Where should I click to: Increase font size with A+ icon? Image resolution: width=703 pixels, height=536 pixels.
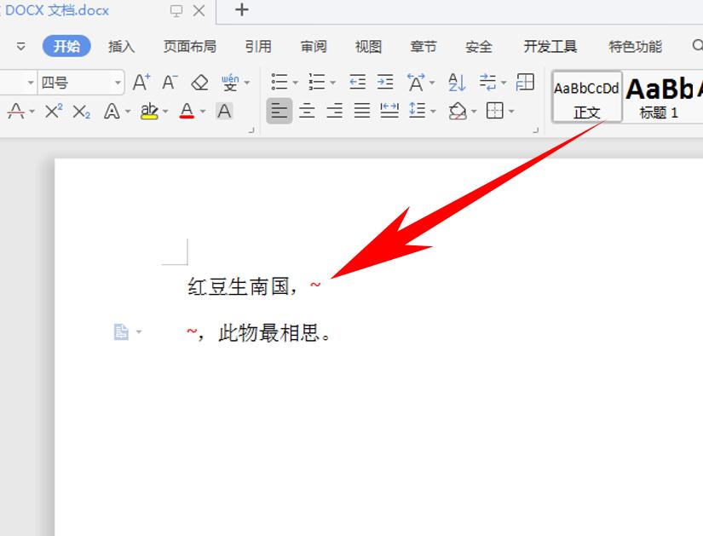[x=141, y=83]
